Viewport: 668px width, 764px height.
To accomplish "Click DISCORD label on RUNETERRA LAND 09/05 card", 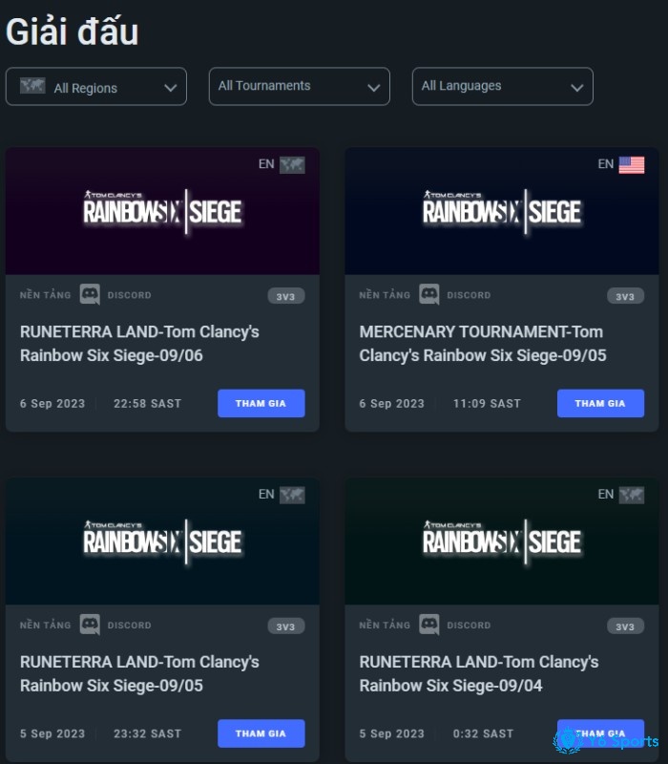I will click(x=130, y=626).
